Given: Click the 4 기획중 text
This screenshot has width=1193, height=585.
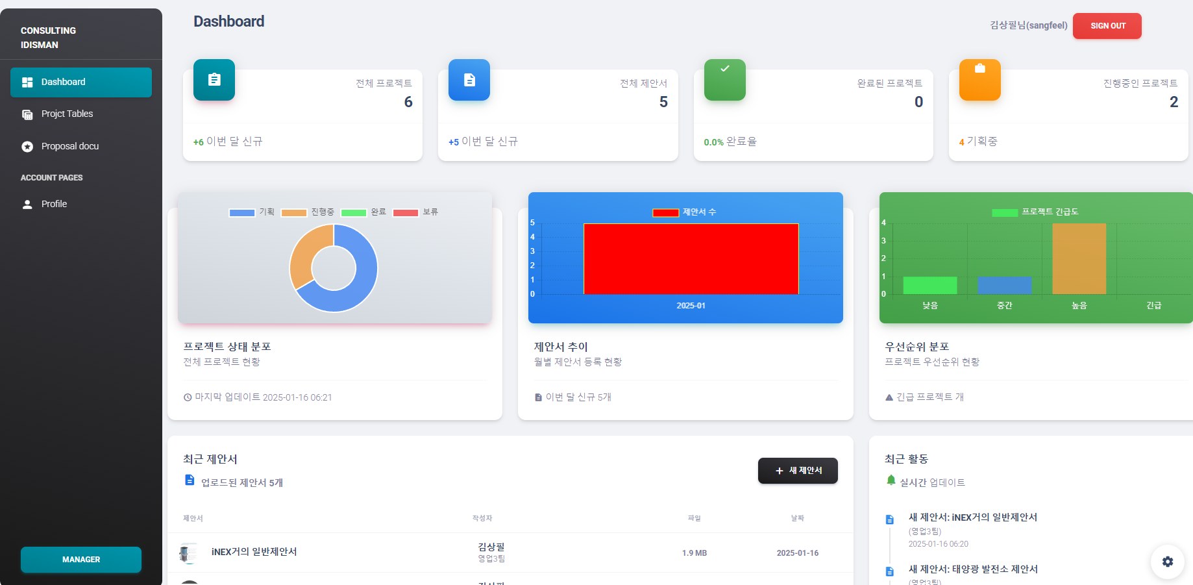Looking at the screenshot, I should tap(978, 142).
